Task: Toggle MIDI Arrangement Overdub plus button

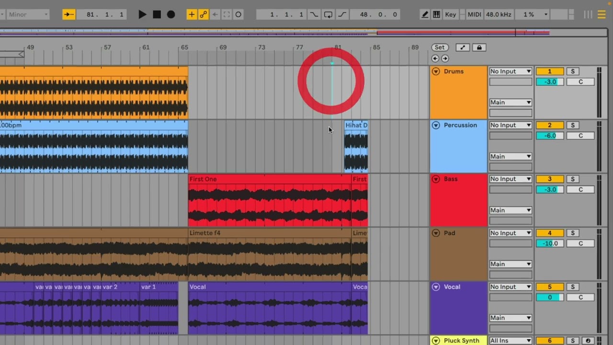Action: coord(192,14)
